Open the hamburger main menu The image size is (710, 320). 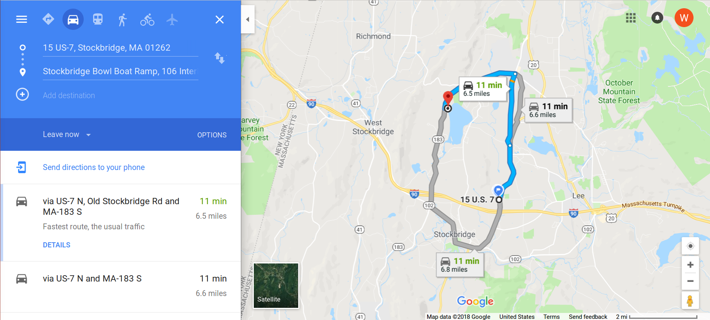(22, 19)
